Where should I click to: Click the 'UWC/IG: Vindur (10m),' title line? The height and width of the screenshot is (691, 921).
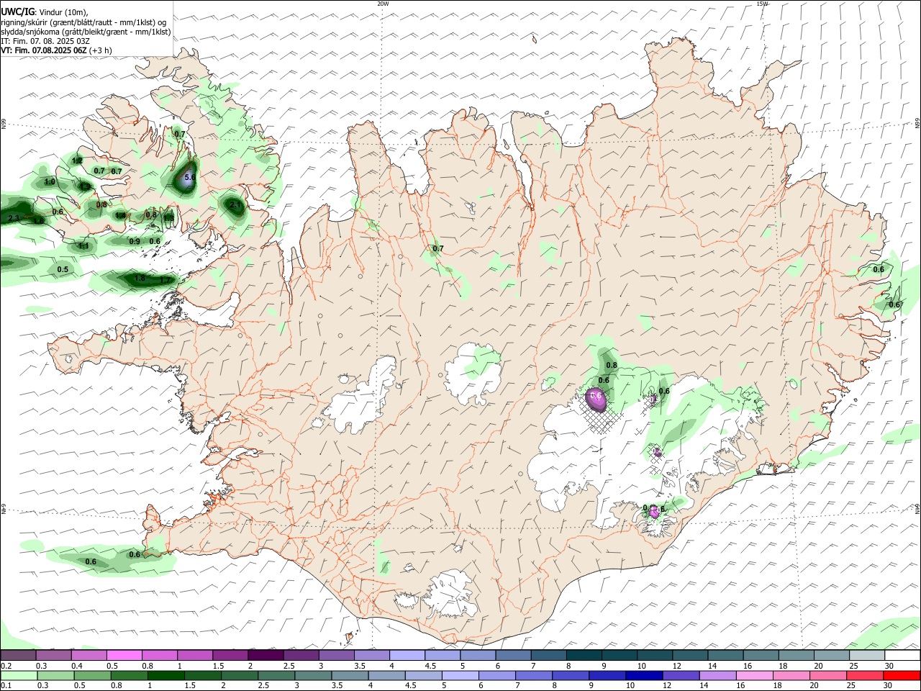click(x=45, y=12)
